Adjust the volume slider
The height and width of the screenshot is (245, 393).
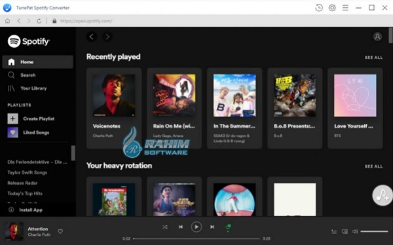tap(374, 231)
